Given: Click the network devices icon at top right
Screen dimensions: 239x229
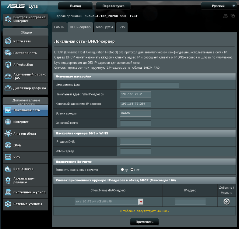Looking at the screenshot, I should tap(233, 16).
